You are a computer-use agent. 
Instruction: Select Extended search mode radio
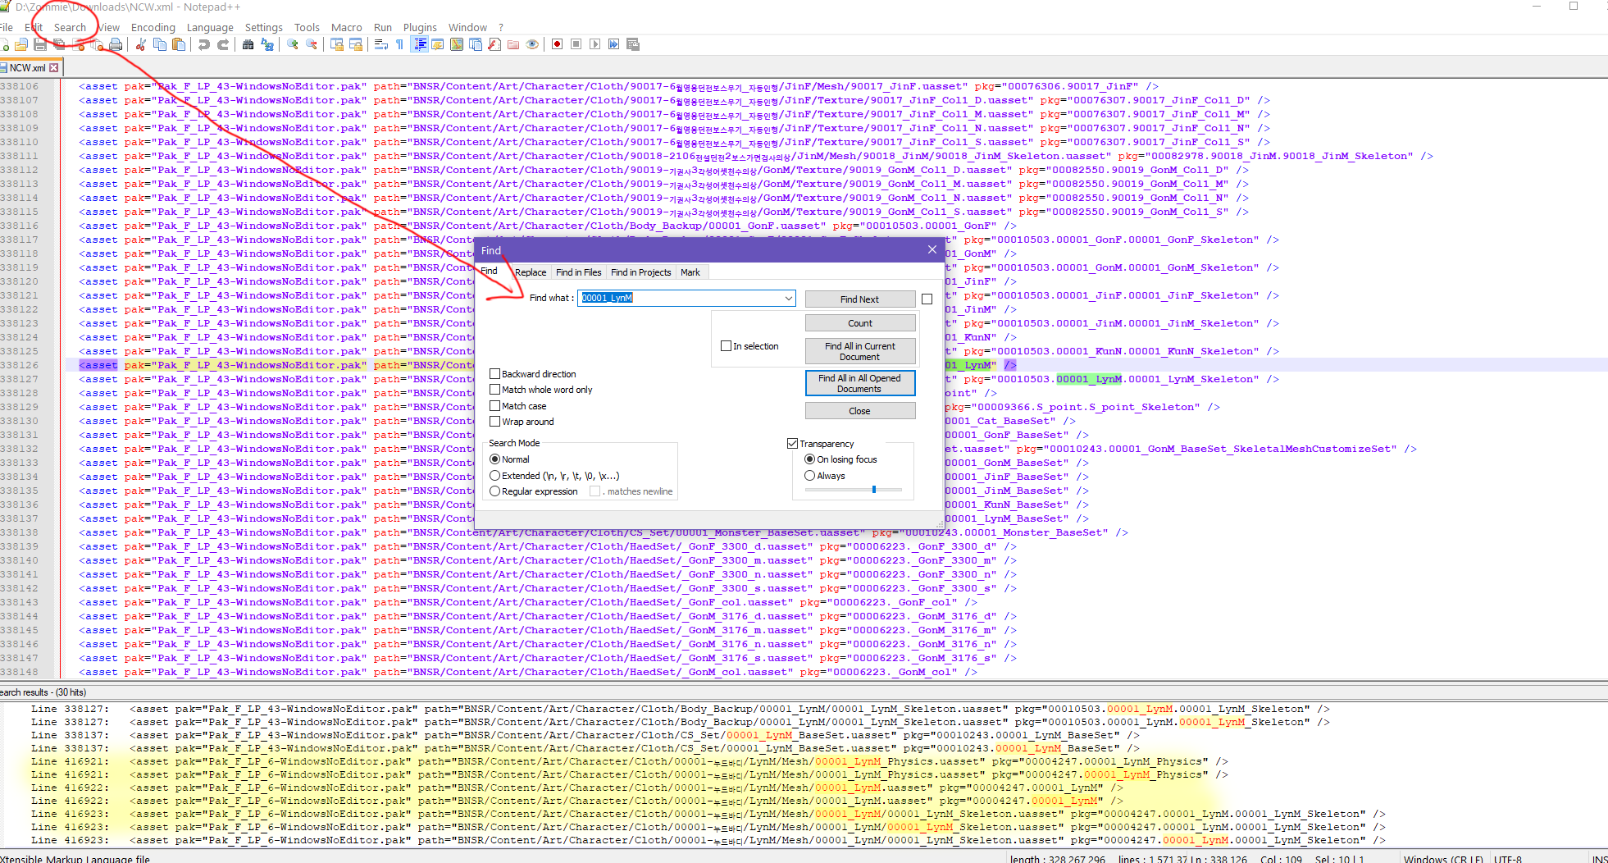point(495,476)
